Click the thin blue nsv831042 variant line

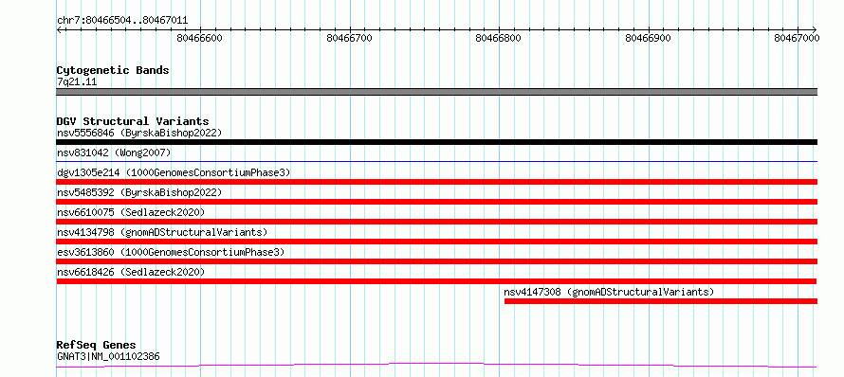click(436, 161)
